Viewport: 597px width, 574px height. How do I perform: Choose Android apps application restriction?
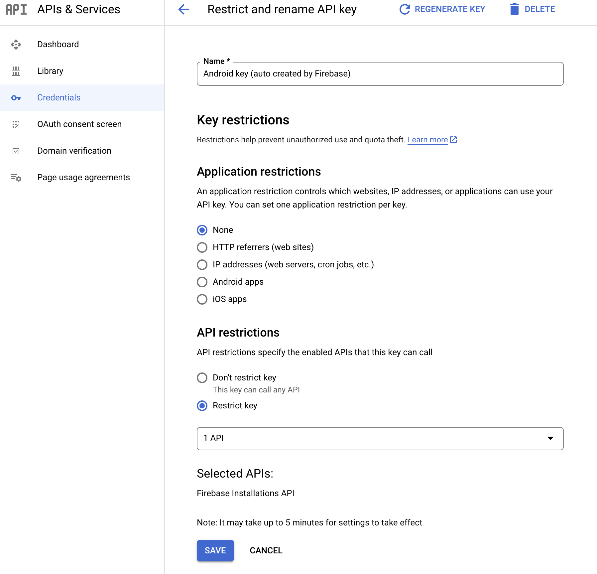pyautogui.click(x=202, y=282)
